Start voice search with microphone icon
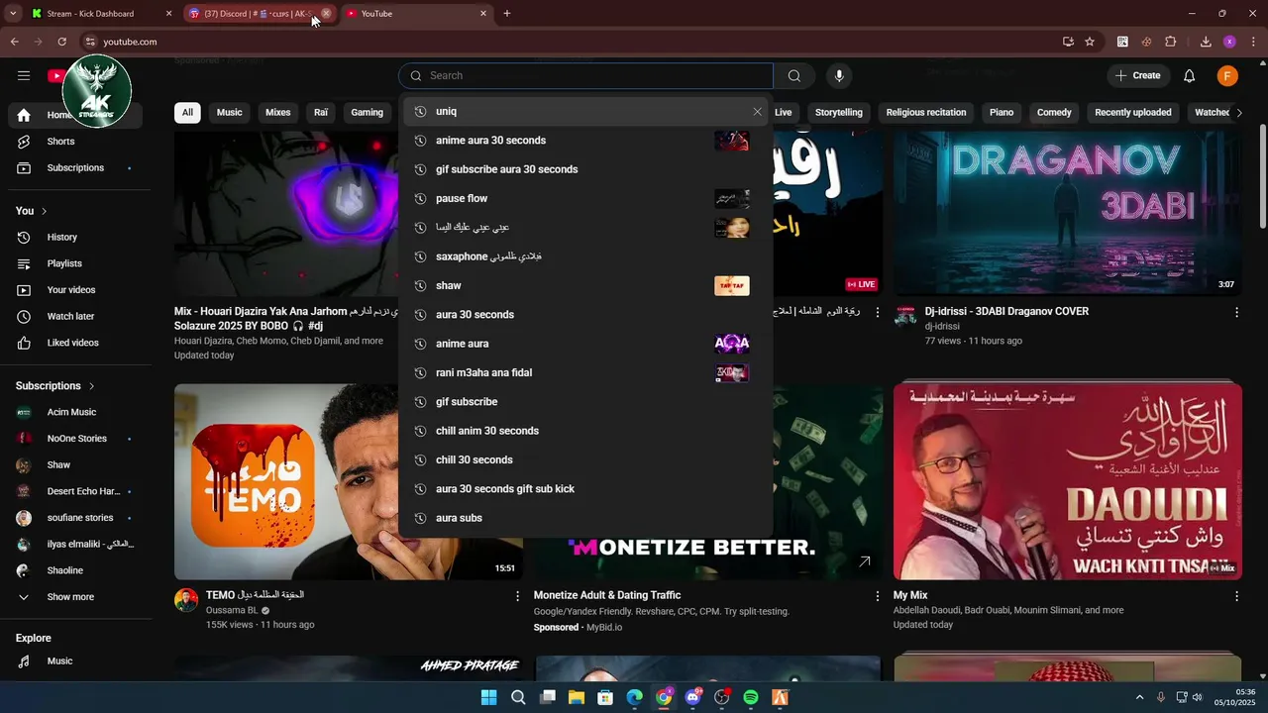Viewport: 1268px width, 713px height. pyautogui.click(x=839, y=76)
